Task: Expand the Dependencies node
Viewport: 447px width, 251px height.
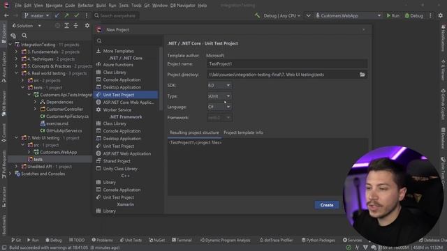Action: 35,102
